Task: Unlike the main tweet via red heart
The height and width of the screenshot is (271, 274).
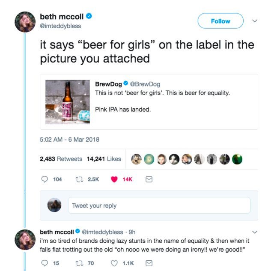Action: 114,180
